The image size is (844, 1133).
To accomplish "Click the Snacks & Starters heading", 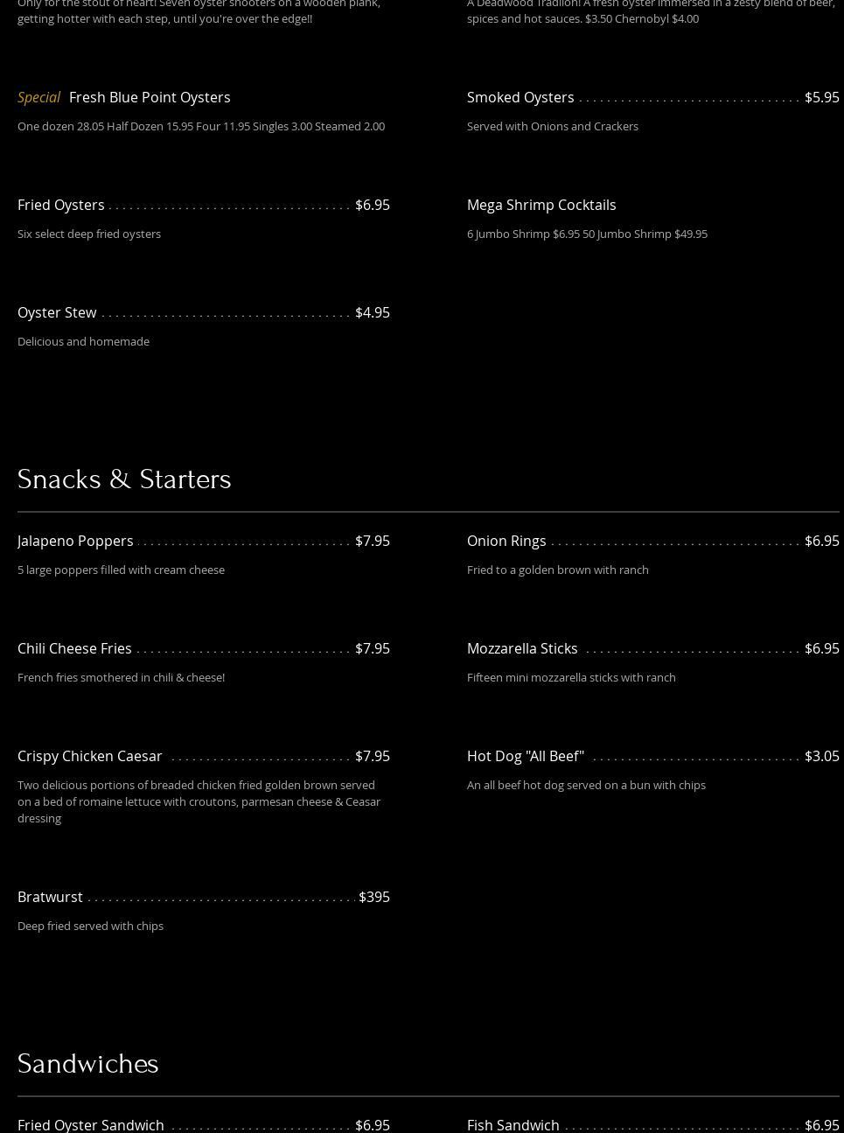I will [124, 479].
